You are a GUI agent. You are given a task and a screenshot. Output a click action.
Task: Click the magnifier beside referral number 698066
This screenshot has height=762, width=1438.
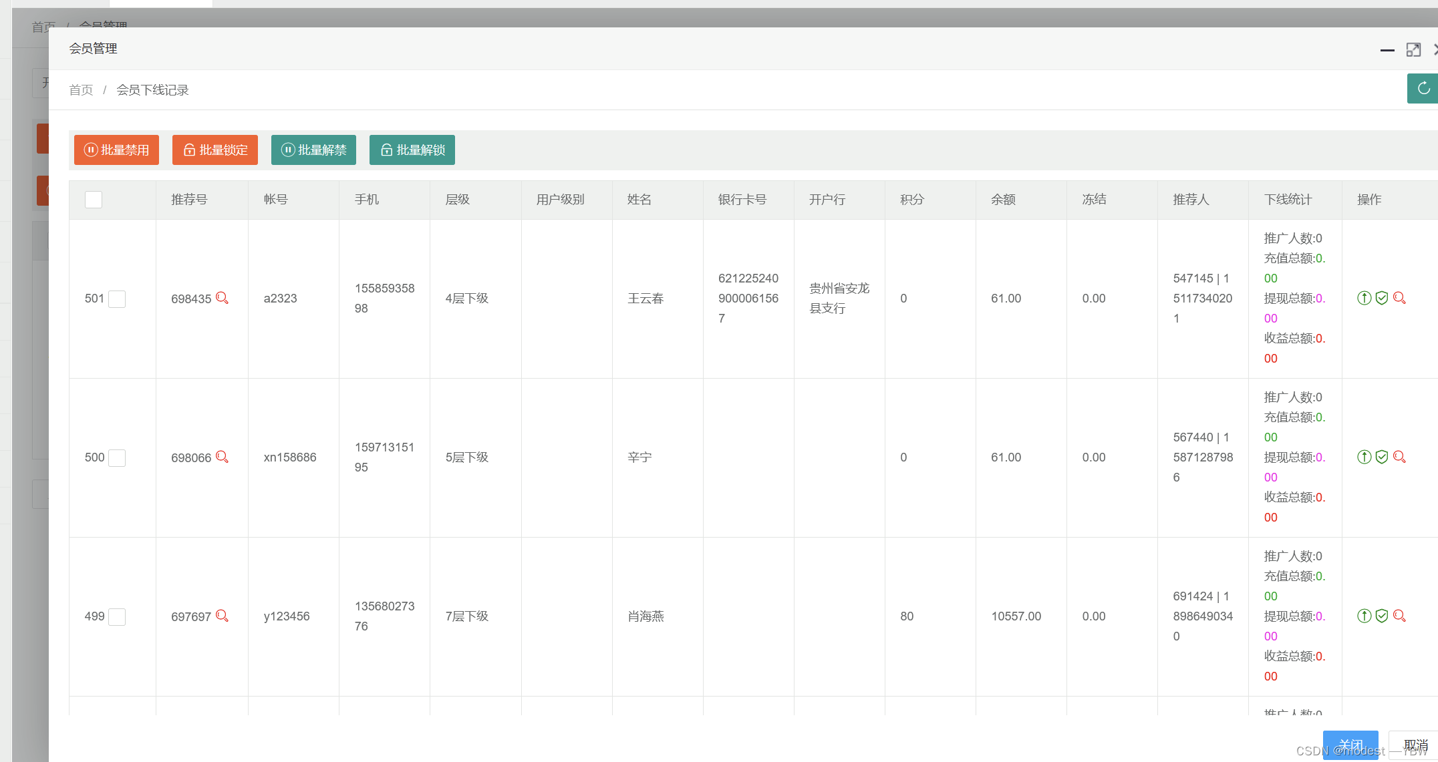coord(223,457)
